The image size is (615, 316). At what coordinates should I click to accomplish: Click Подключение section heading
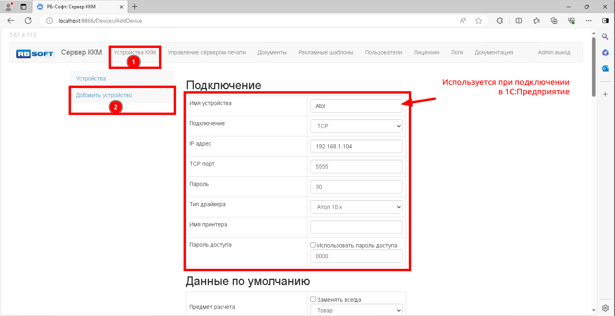224,85
